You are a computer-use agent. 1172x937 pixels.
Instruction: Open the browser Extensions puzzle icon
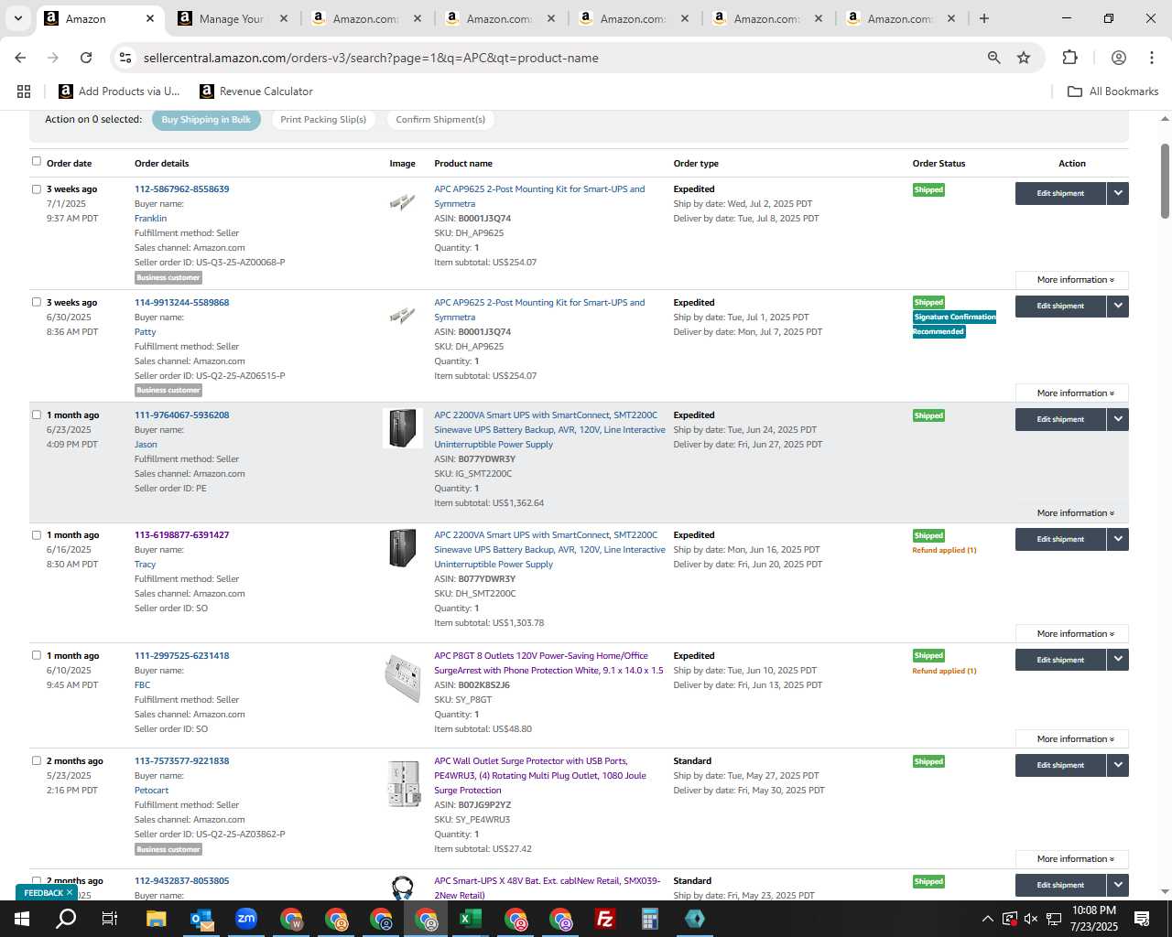click(1069, 58)
